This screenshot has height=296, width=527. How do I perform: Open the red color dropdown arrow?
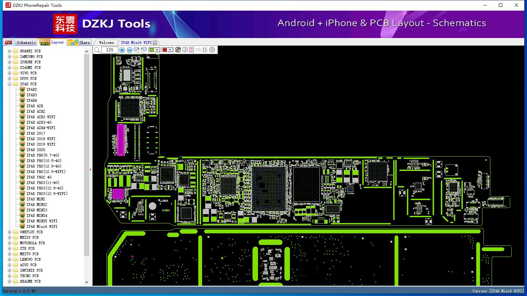170,50
